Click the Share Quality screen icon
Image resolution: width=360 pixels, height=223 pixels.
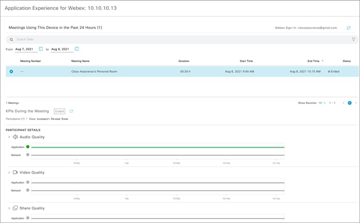pyautogui.click(x=15, y=208)
